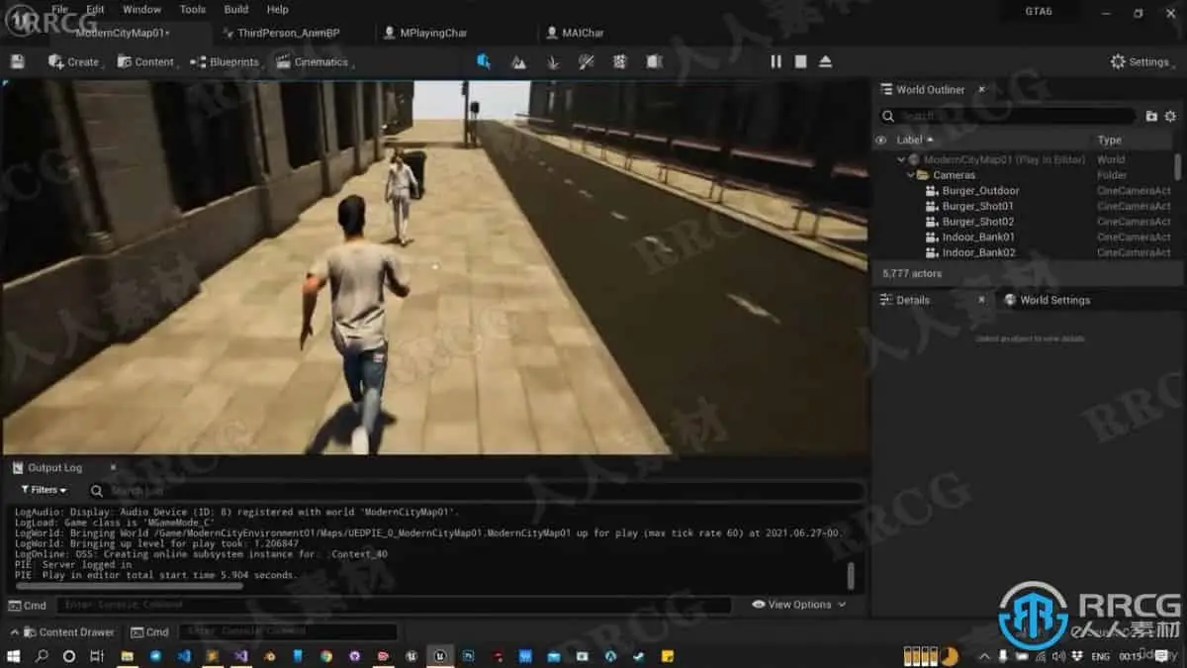The image size is (1187, 668).
Task: Open the Output Log Filters dropdown
Action: pyautogui.click(x=45, y=490)
